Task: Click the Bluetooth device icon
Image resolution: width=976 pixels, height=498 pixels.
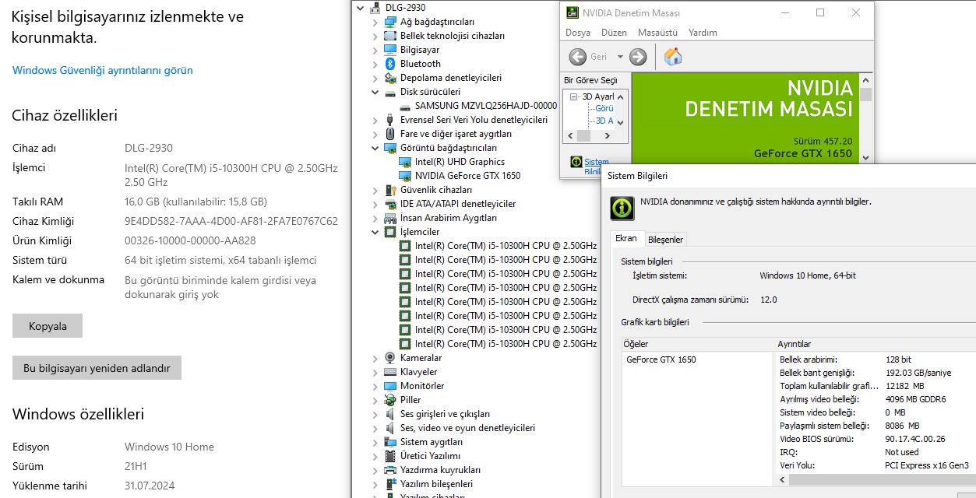Action: [390, 64]
